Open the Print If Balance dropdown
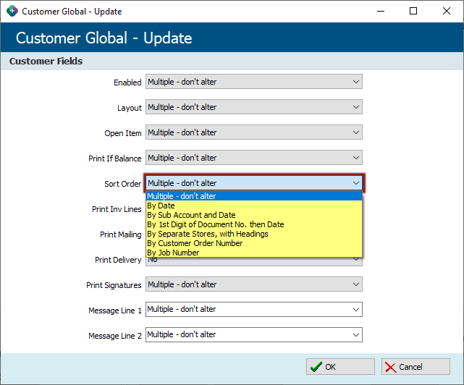 coord(253,158)
